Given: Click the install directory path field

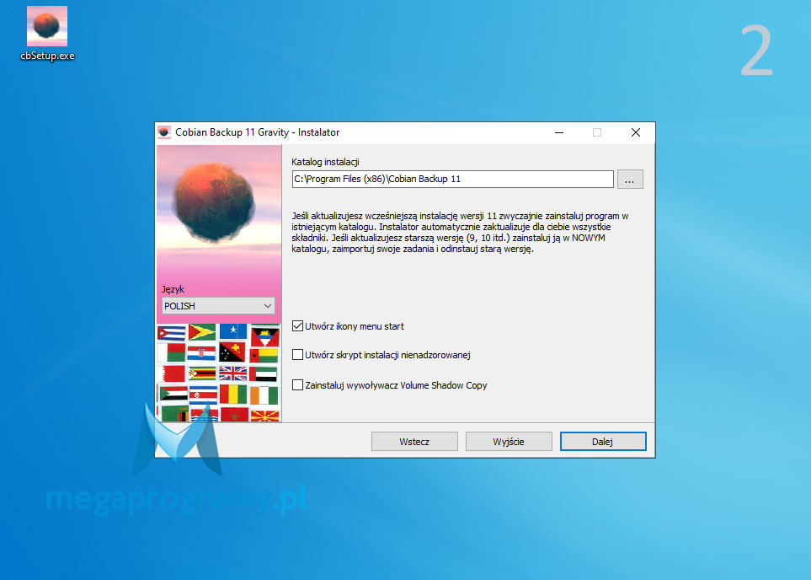Looking at the screenshot, I should 452,180.
